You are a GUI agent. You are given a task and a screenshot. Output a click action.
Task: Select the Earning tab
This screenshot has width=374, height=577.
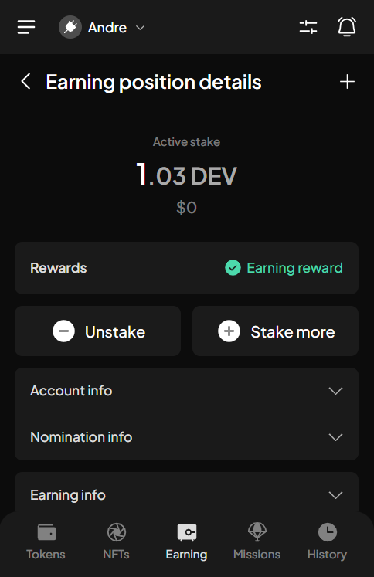click(187, 542)
